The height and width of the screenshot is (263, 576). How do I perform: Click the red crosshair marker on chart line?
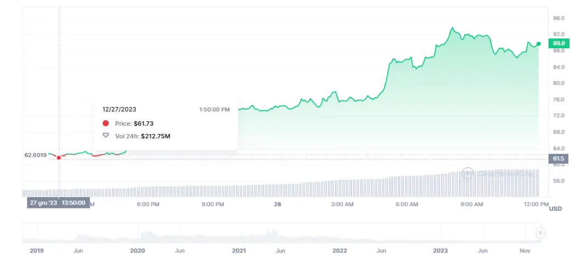pyautogui.click(x=59, y=158)
